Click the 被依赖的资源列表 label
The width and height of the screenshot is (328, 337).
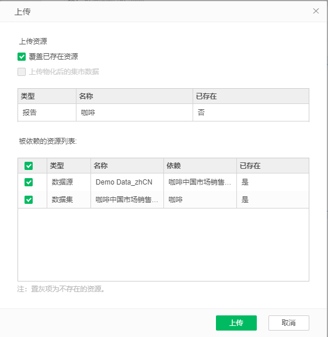(48, 141)
